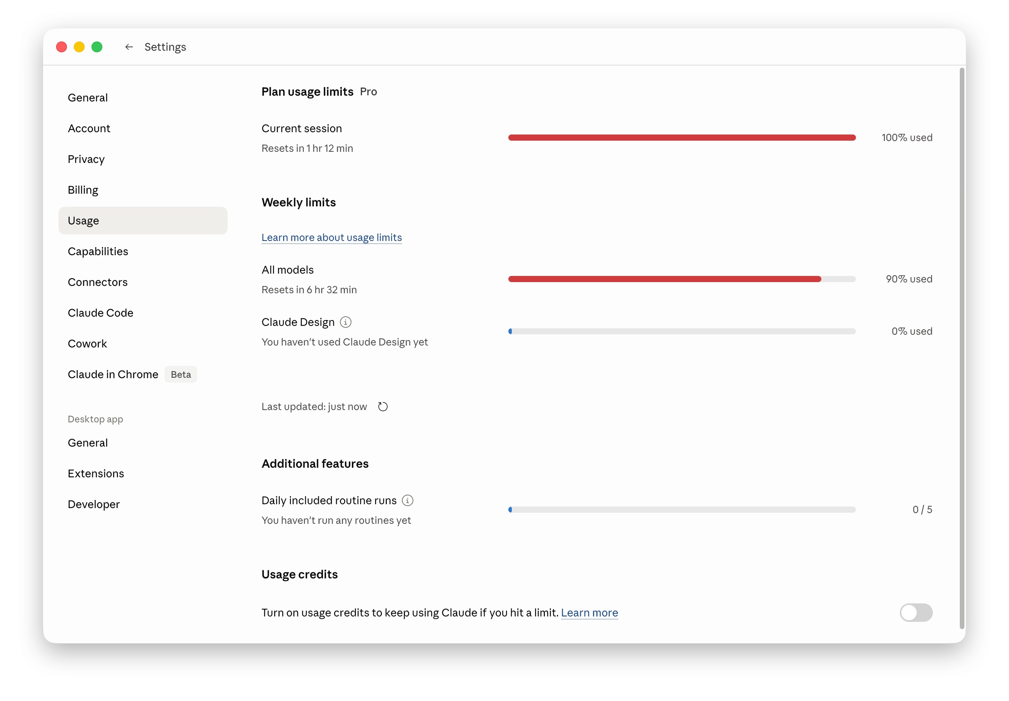Open the Capabilities settings section
Viewport: 1009px width, 701px height.
143,251
